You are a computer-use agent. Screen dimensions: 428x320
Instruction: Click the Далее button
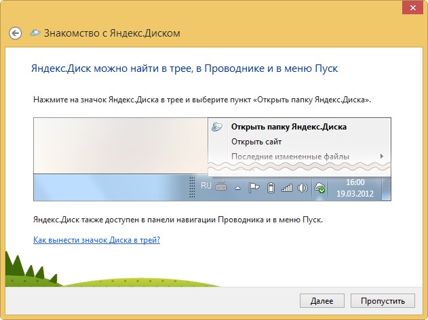point(322,301)
